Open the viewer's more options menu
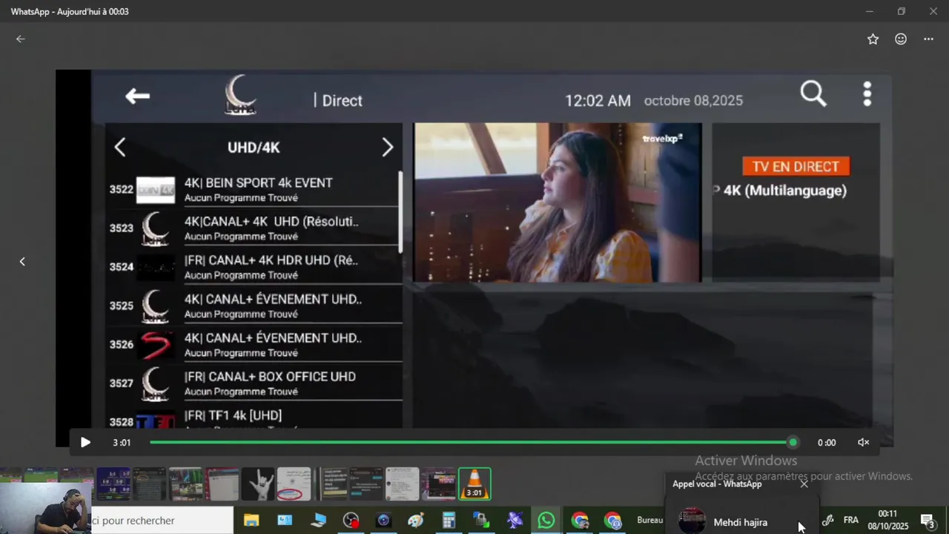Viewport: 949px width, 534px height. 928,39
